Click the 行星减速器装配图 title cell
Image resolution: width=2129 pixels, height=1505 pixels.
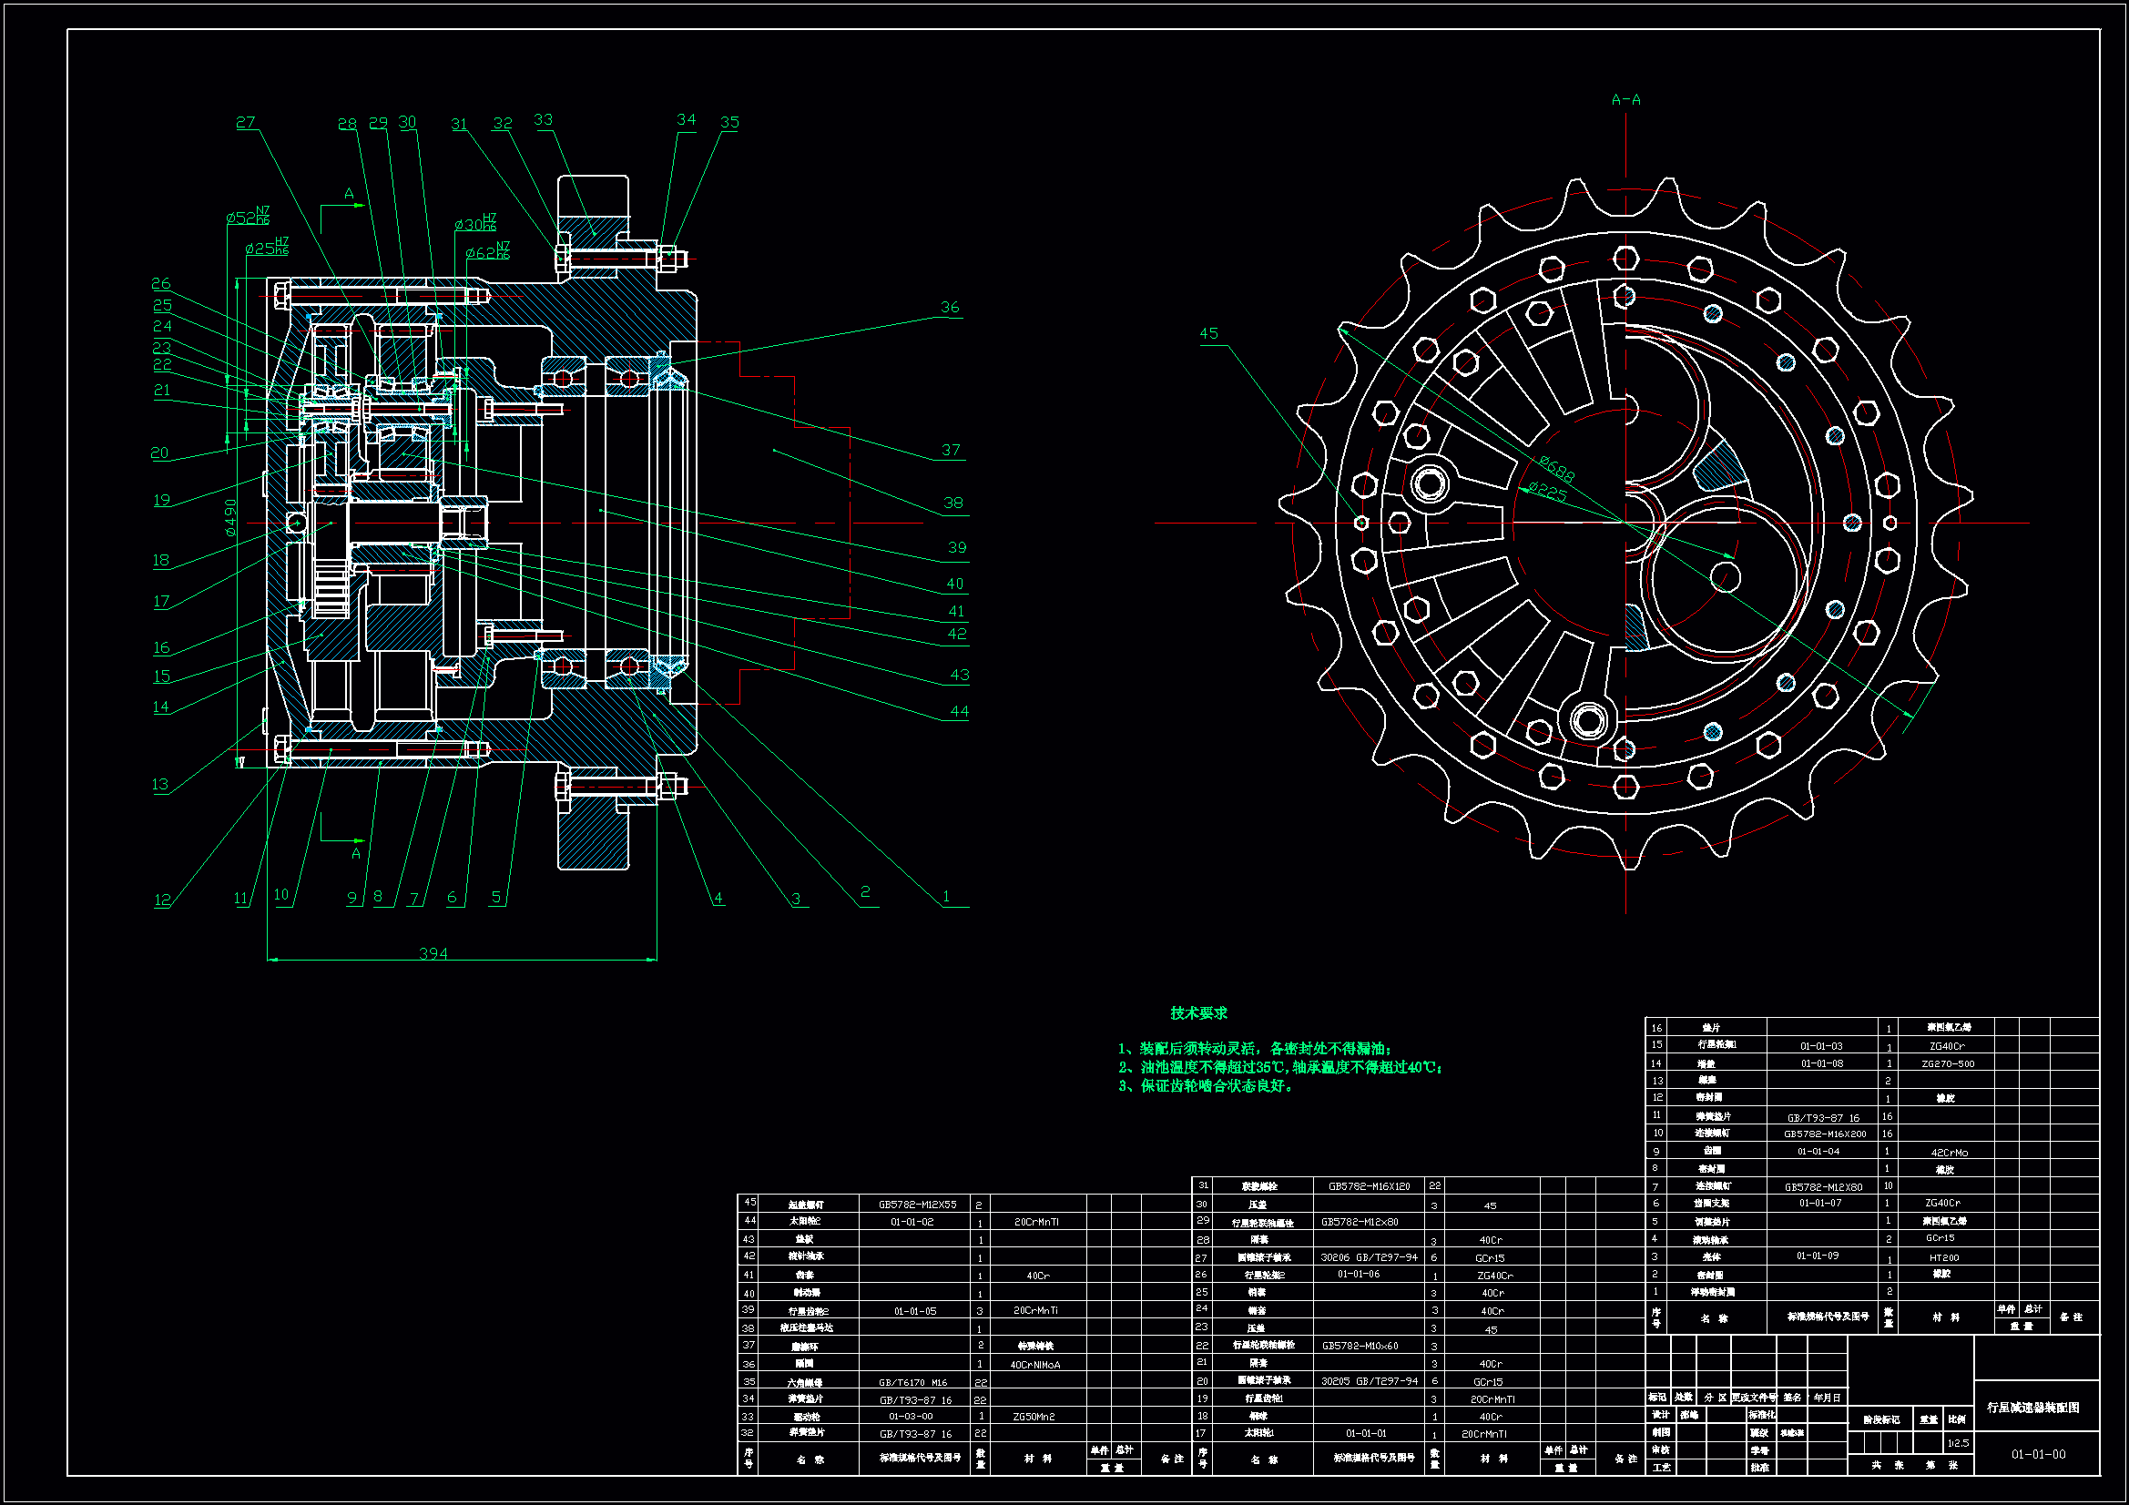point(2032,1408)
